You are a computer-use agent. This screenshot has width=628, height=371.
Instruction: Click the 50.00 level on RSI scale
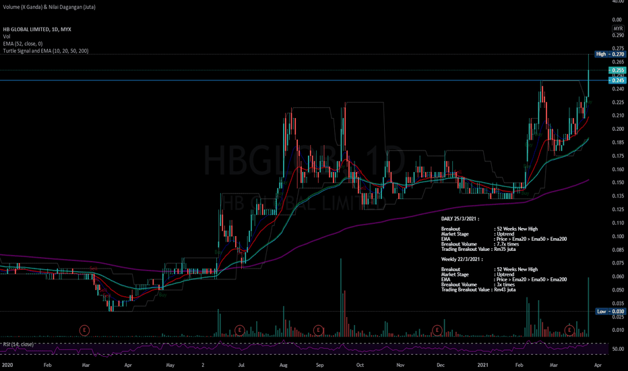618,349
